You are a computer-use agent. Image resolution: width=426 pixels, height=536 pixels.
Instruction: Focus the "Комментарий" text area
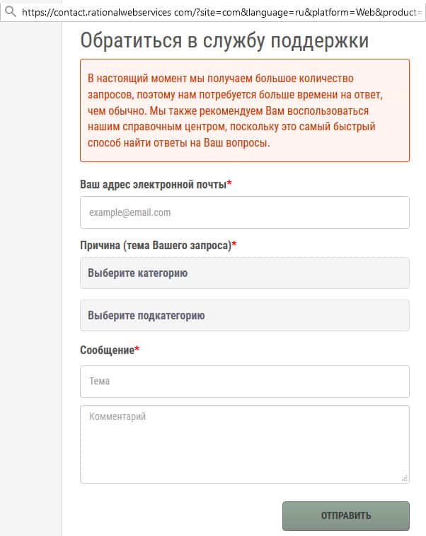click(x=244, y=444)
